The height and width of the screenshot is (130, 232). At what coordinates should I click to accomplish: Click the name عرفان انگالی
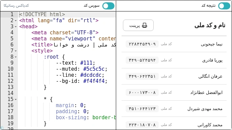tap(210, 76)
